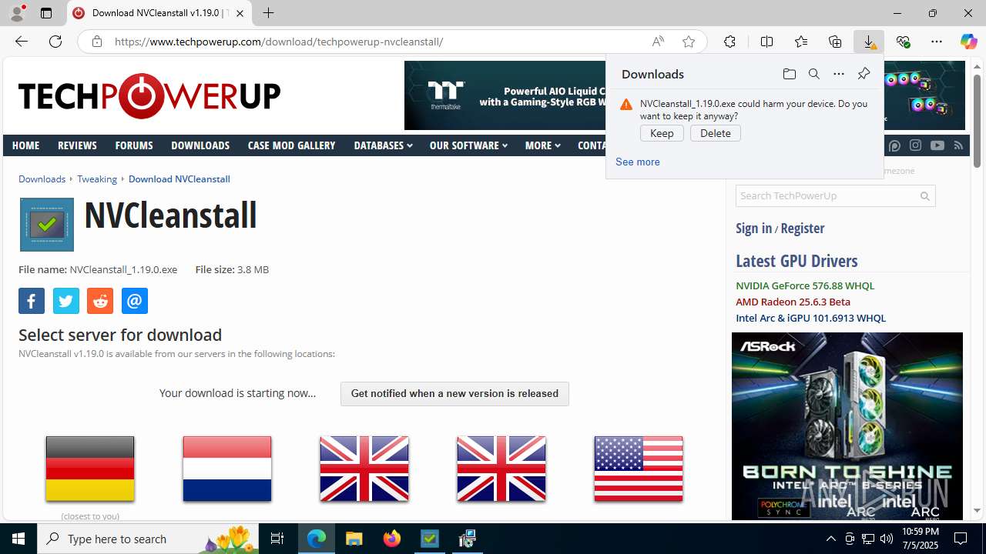Open TechPowerUp YouTube channel

tap(937, 145)
